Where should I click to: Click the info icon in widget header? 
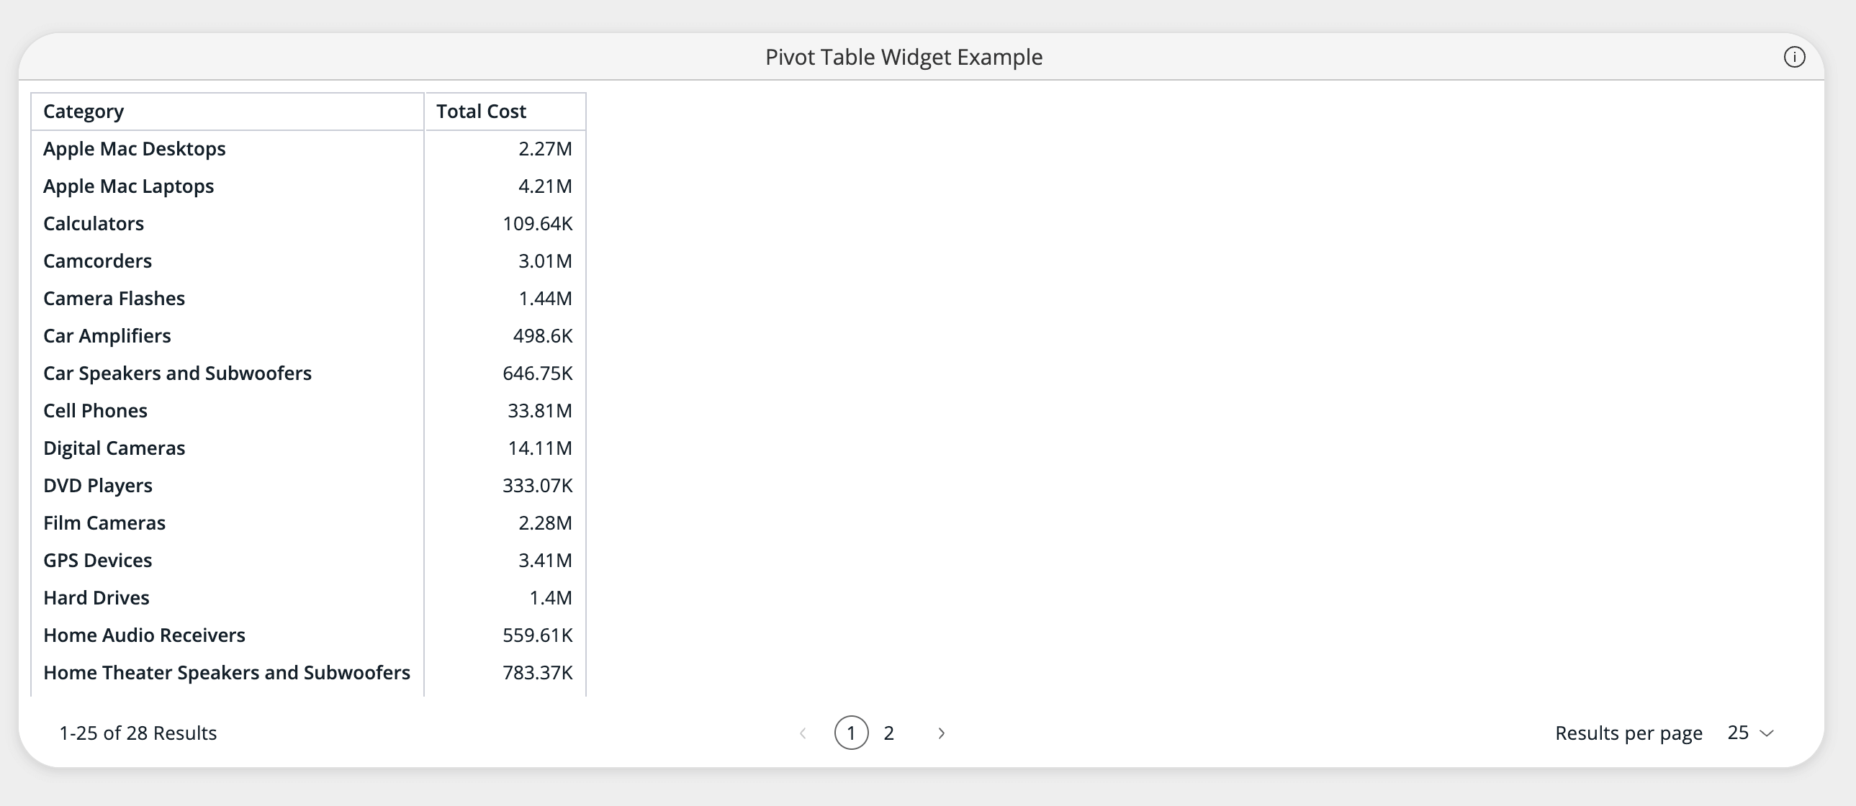click(x=1794, y=57)
